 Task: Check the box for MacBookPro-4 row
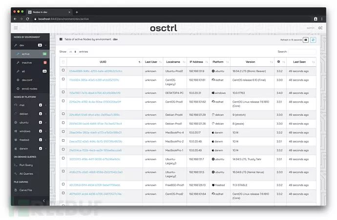[x=63, y=131]
